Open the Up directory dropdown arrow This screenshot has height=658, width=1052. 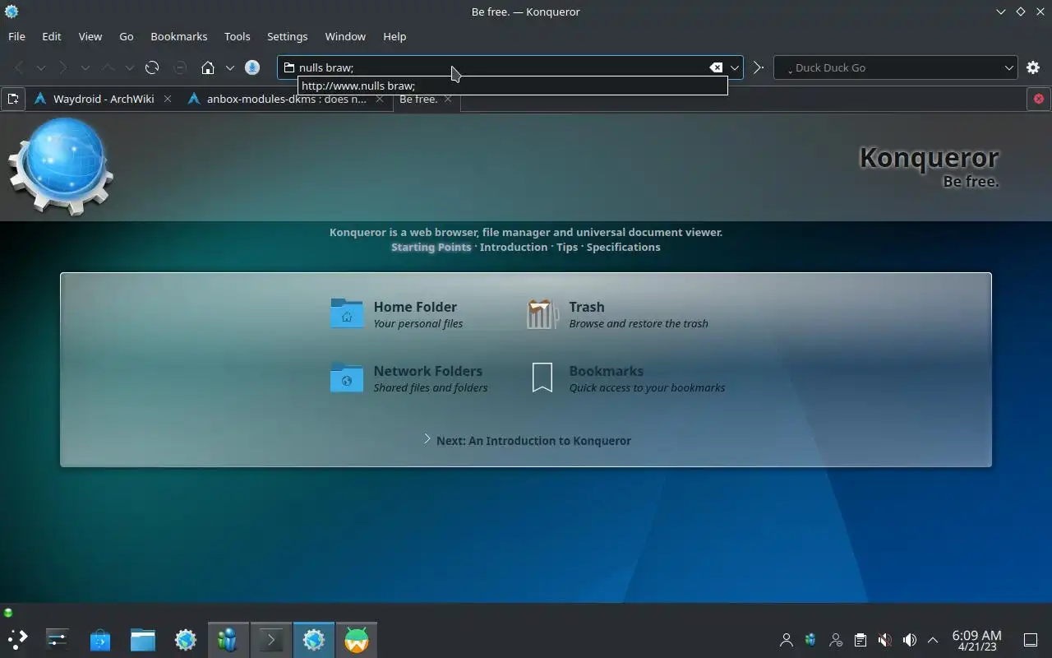129,68
